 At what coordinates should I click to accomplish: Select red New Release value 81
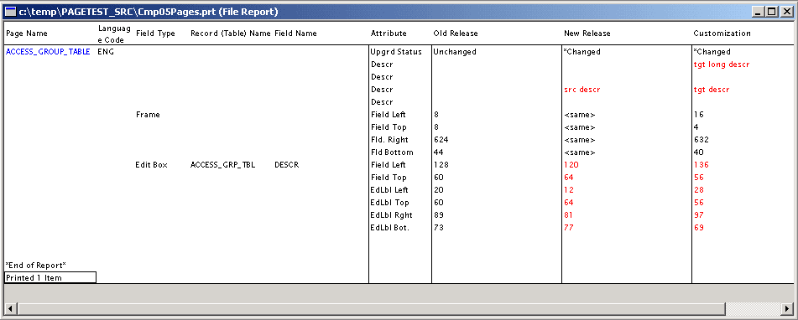coord(569,215)
